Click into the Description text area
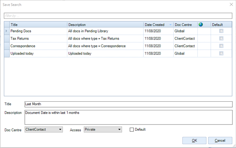The image size is (236, 148). click(128, 117)
